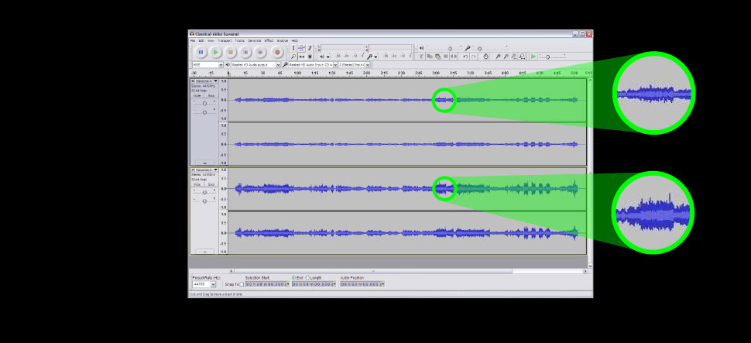
Task: Stop audio with the Stop button
Action: [x=231, y=52]
